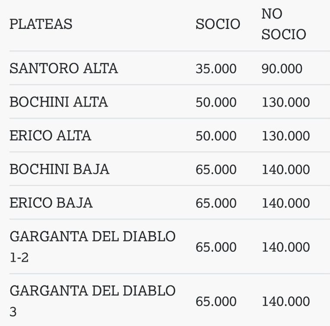Select the BOCHINI ALTA row label
Screen dimensions: 330x326
tap(59, 102)
